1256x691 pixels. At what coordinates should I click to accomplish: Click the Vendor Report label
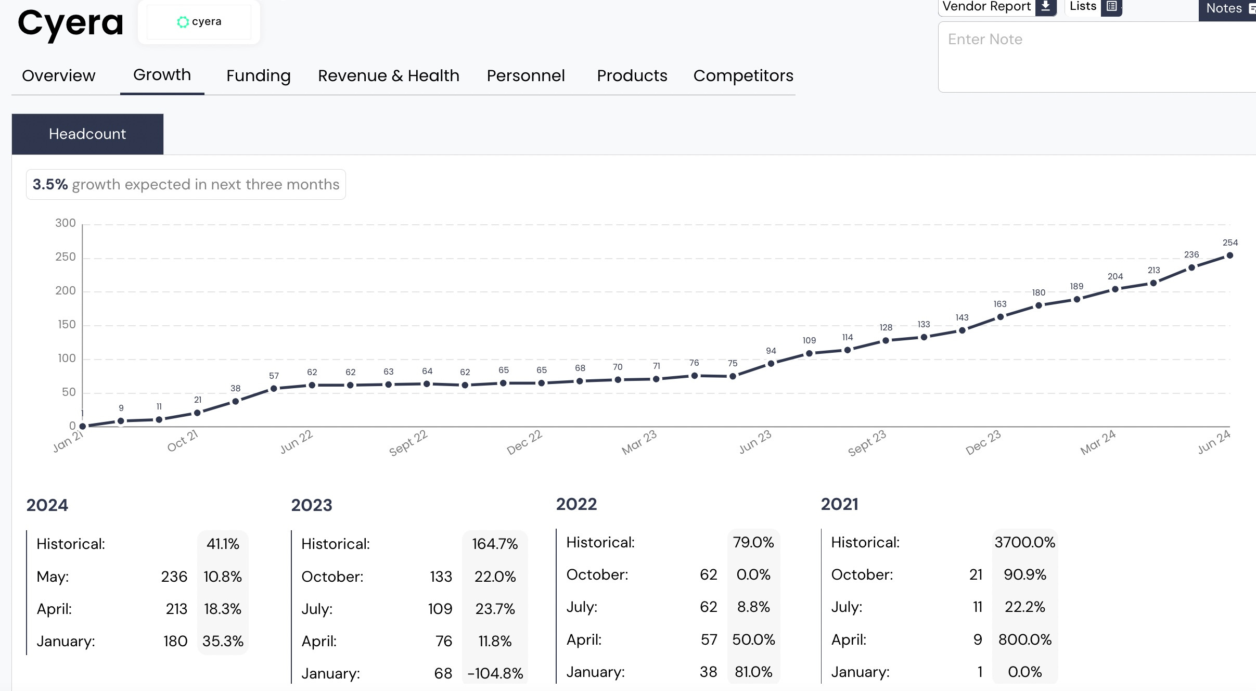(x=986, y=6)
